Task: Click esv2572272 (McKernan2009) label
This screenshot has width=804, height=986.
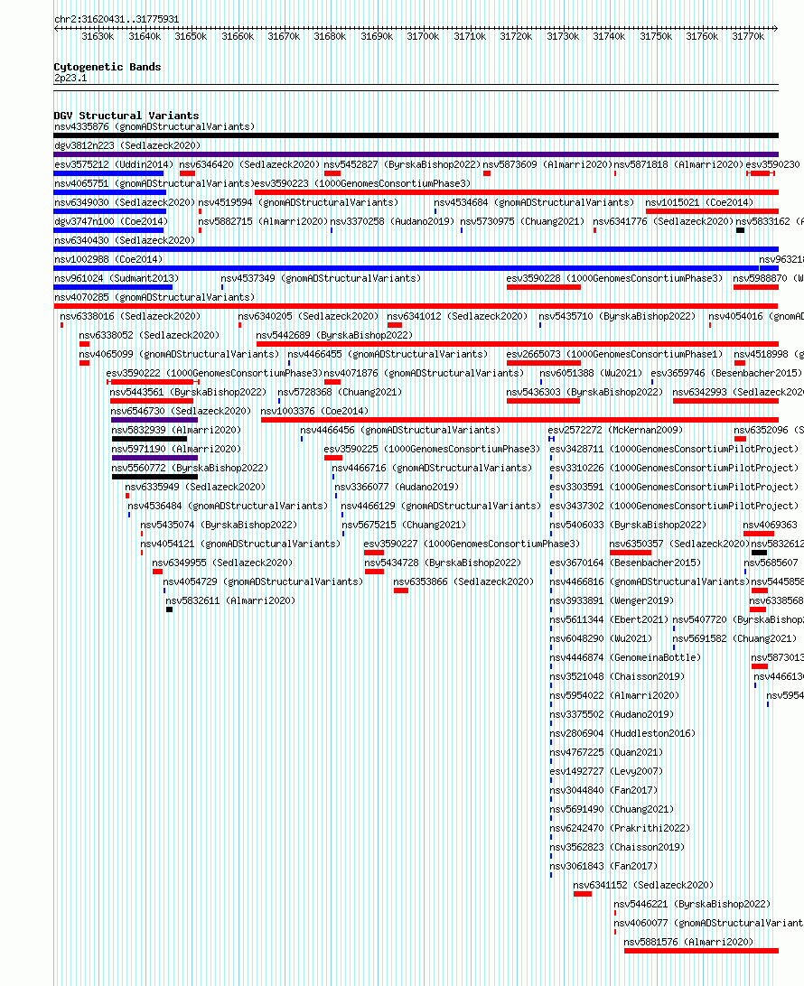Action: (x=615, y=430)
